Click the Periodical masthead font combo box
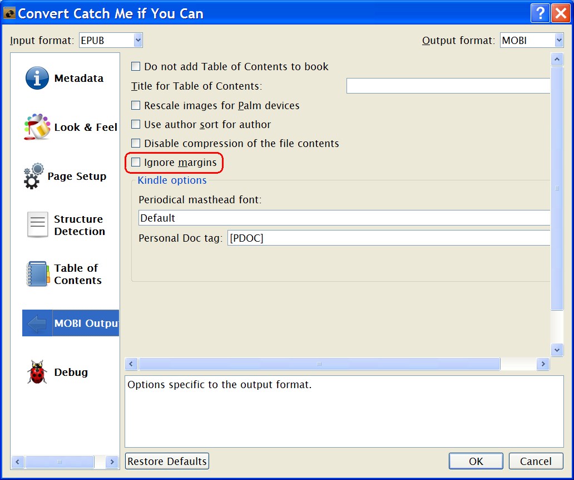This screenshot has height=480, width=574. [x=344, y=218]
